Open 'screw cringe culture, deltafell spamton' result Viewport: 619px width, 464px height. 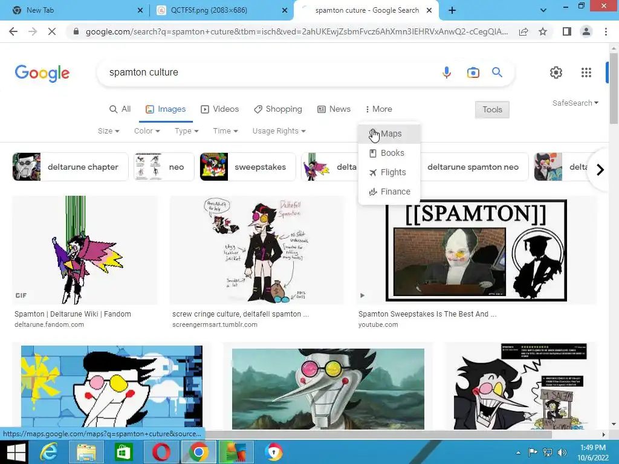click(x=241, y=314)
